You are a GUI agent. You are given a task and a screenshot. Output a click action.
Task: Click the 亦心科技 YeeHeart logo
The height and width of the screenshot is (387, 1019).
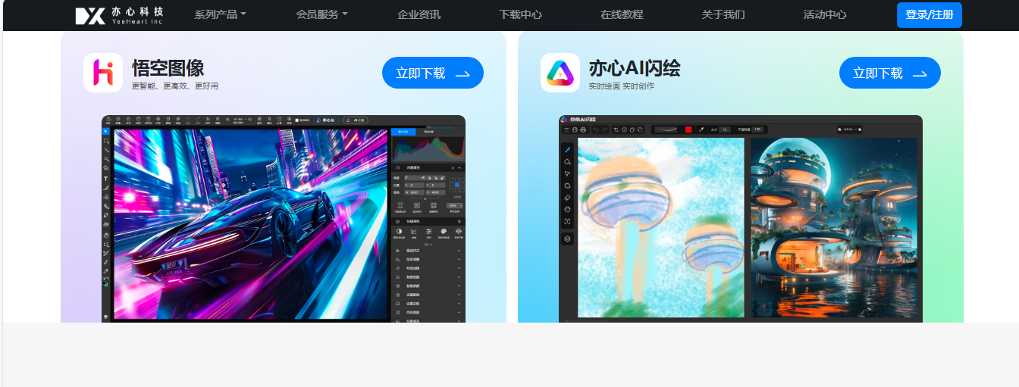point(119,15)
